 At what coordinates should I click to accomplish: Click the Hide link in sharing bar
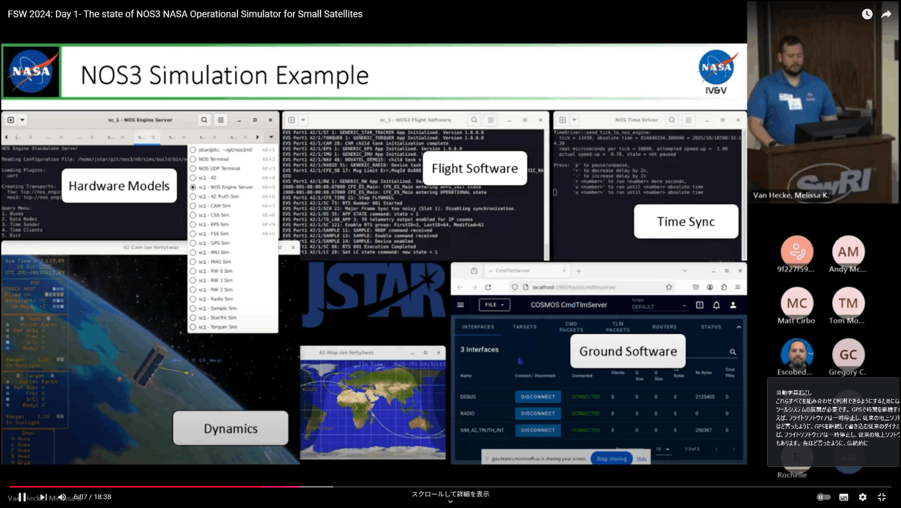coord(642,459)
